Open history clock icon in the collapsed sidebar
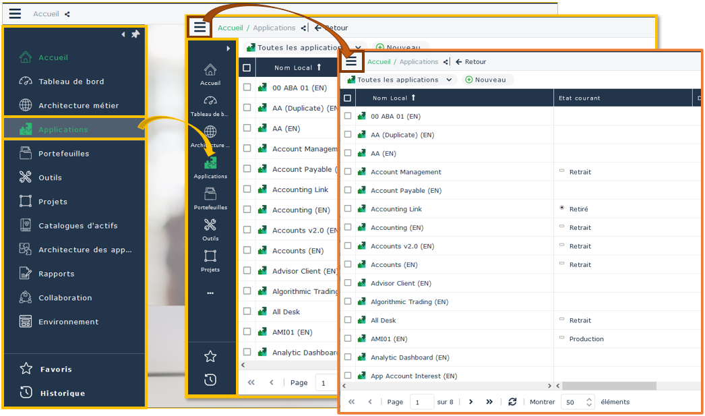Image resolution: width=705 pixels, height=416 pixels. point(210,380)
